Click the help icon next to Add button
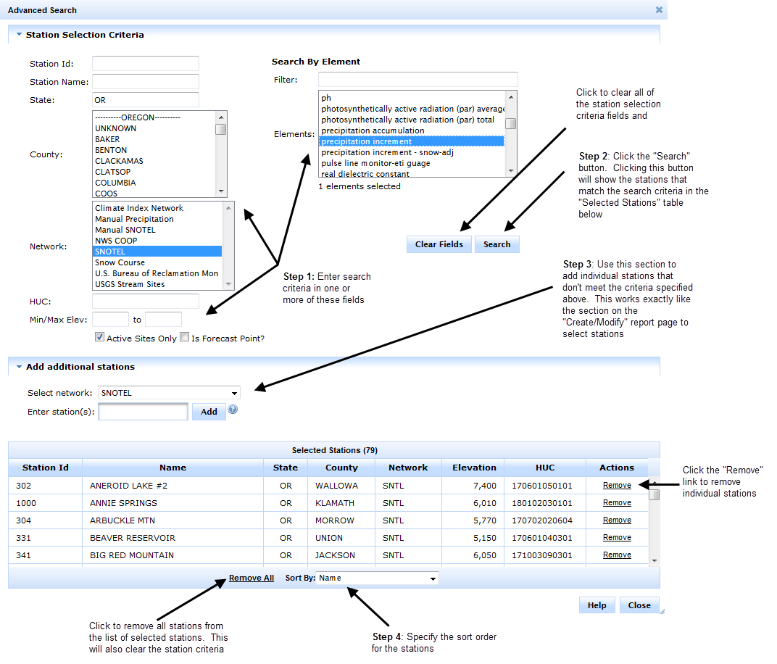The width and height of the screenshot is (777, 664). (233, 410)
